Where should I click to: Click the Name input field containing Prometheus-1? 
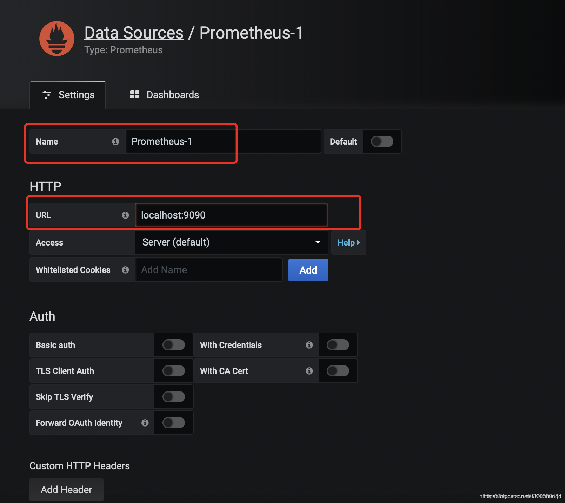coord(223,141)
